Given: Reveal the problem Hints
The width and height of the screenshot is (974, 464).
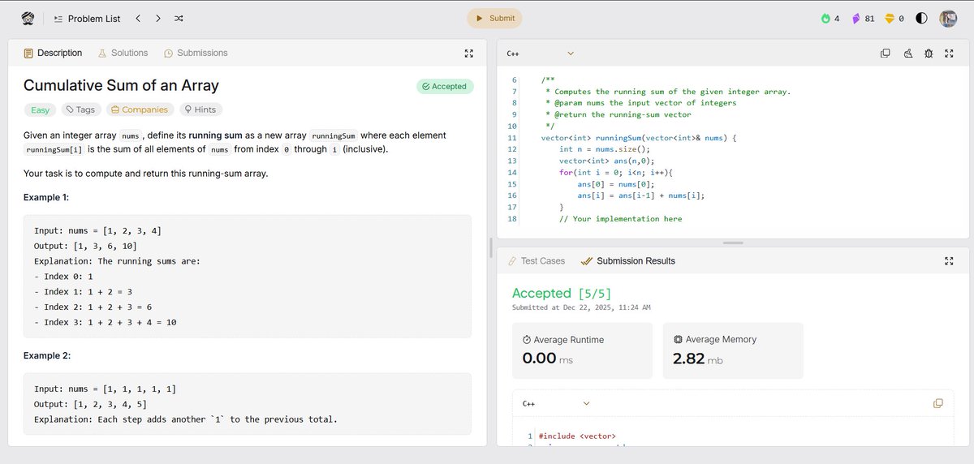Looking at the screenshot, I should pos(200,110).
